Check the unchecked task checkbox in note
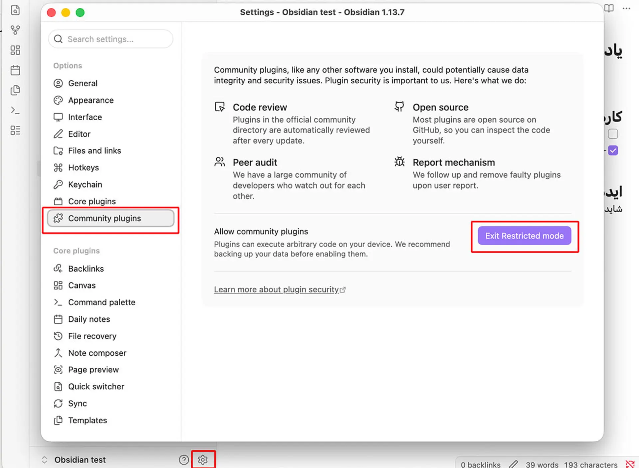The image size is (639, 468). (x=613, y=134)
